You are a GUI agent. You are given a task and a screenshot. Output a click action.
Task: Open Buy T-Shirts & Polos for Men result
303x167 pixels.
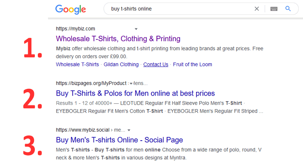135,93
